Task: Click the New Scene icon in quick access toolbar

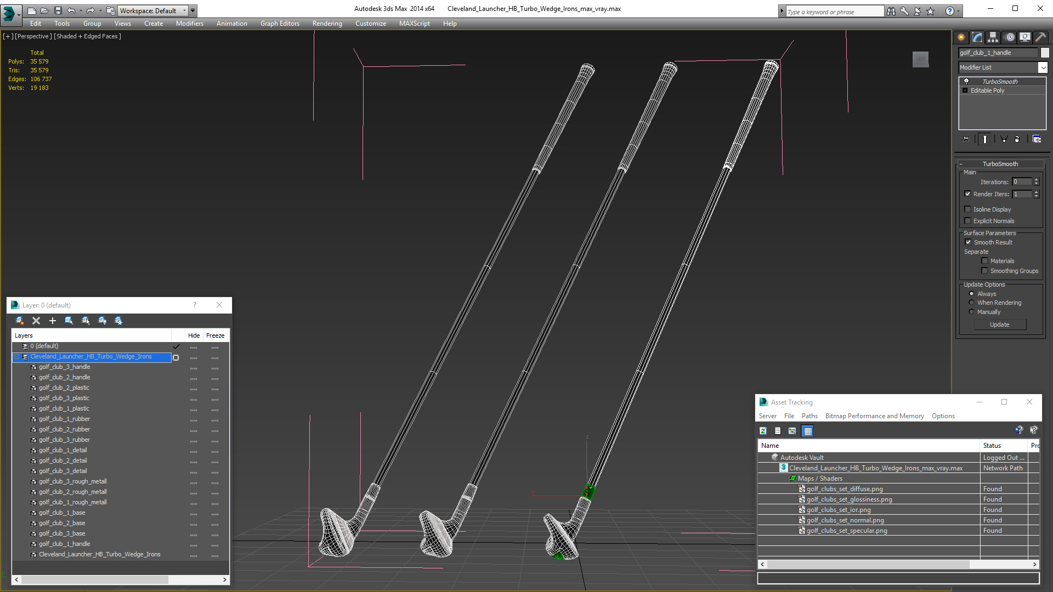Action: click(x=31, y=10)
